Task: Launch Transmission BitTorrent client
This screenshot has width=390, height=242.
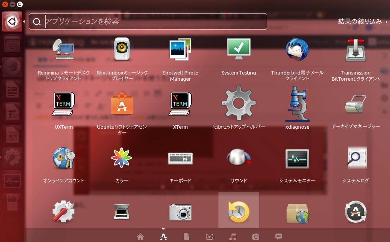Action: tap(356, 50)
